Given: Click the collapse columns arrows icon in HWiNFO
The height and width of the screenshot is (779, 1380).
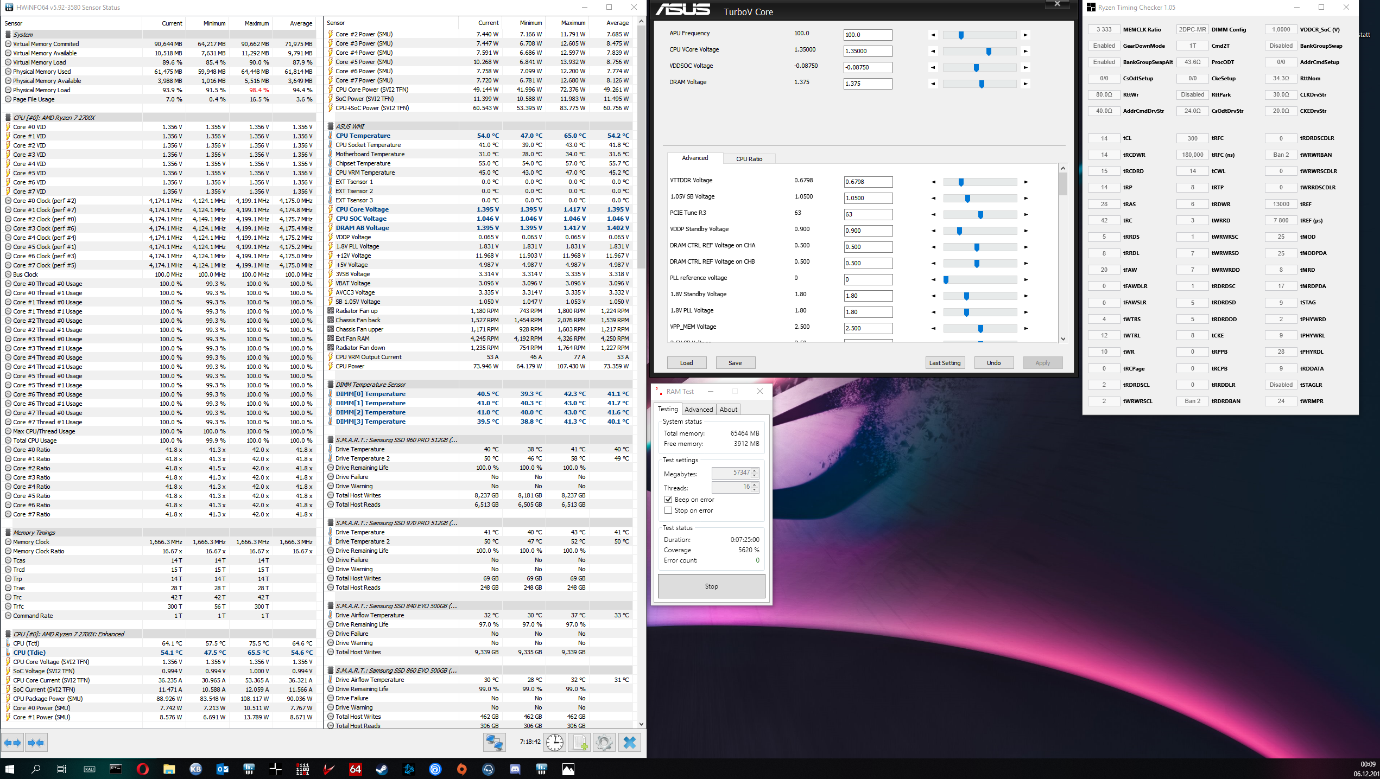Looking at the screenshot, I should point(36,743).
